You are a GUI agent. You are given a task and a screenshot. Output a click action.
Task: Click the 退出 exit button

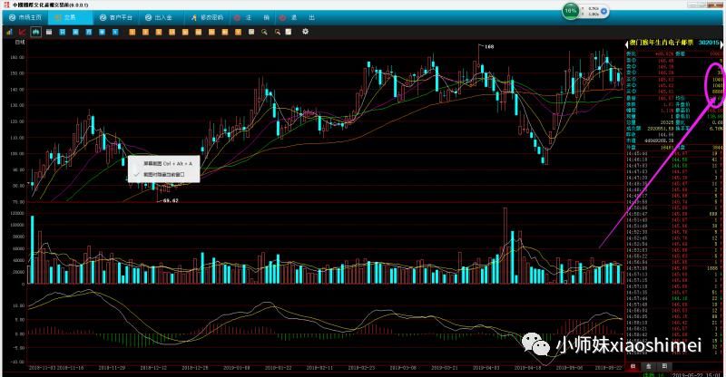297,17
